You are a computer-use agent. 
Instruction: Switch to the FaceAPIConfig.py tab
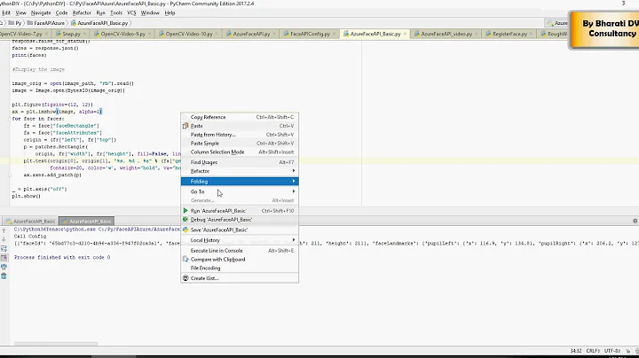(310, 34)
